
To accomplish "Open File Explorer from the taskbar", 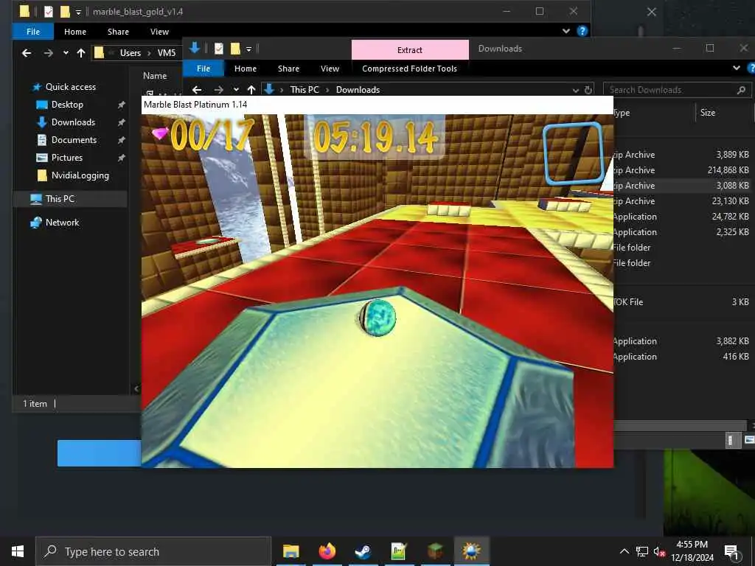I will pyautogui.click(x=290, y=551).
